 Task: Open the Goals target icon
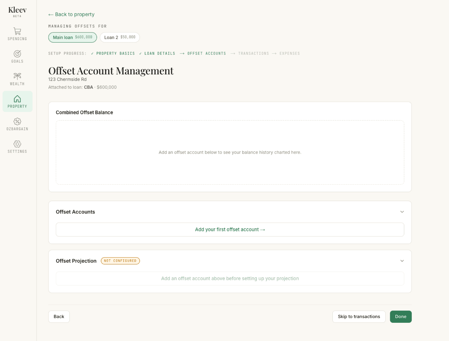pos(17,54)
